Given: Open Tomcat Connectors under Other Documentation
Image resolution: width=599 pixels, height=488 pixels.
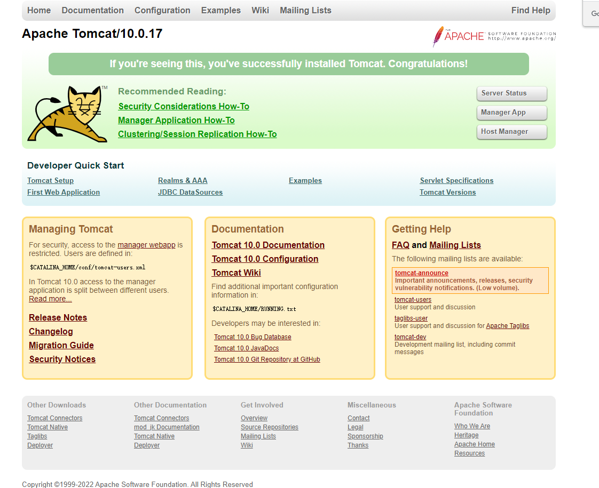Looking at the screenshot, I should [x=162, y=418].
